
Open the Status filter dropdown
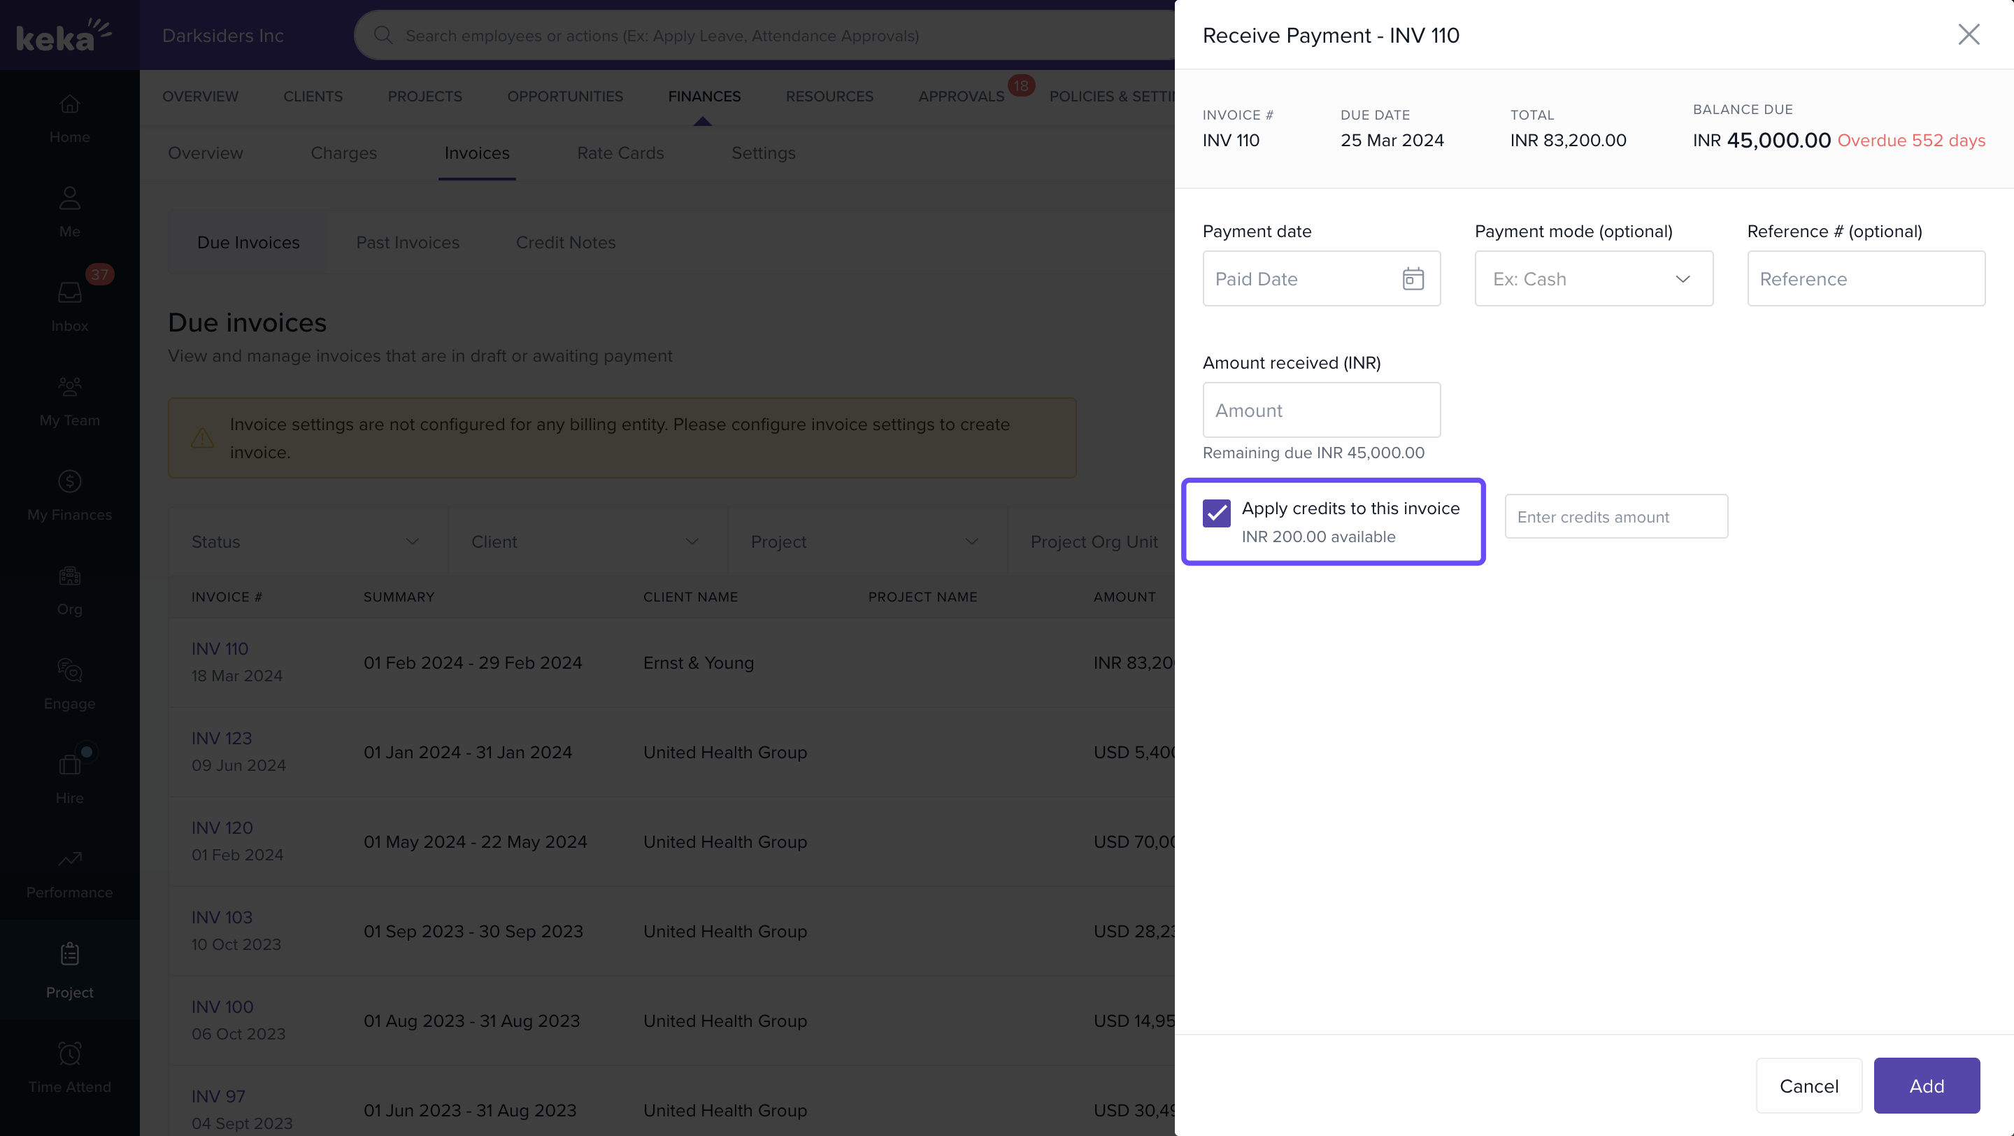point(306,542)
